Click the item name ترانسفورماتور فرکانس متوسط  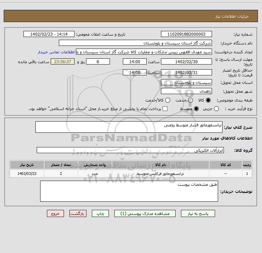[160, 174]
